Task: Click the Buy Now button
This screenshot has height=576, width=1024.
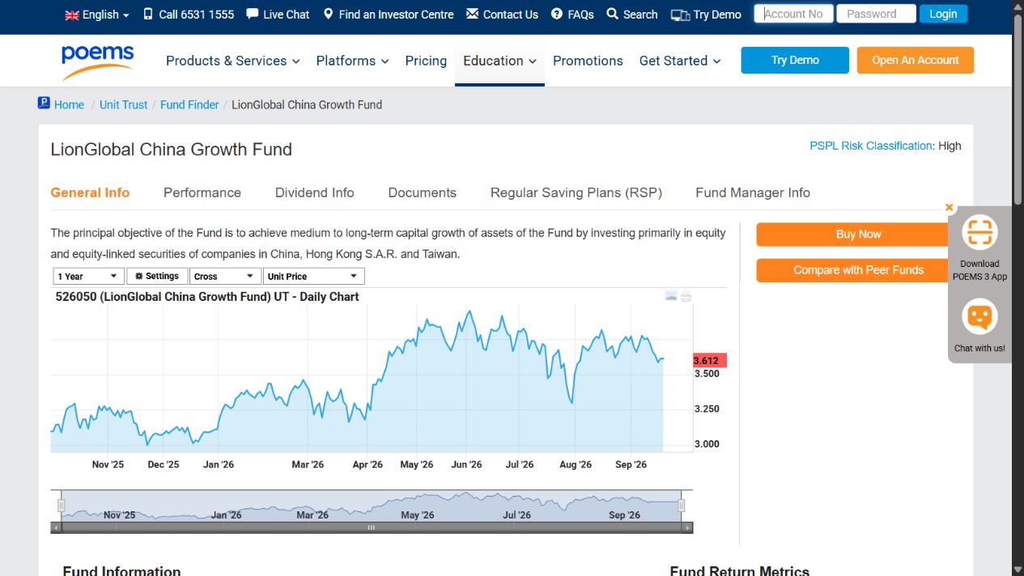Action: 858,235
